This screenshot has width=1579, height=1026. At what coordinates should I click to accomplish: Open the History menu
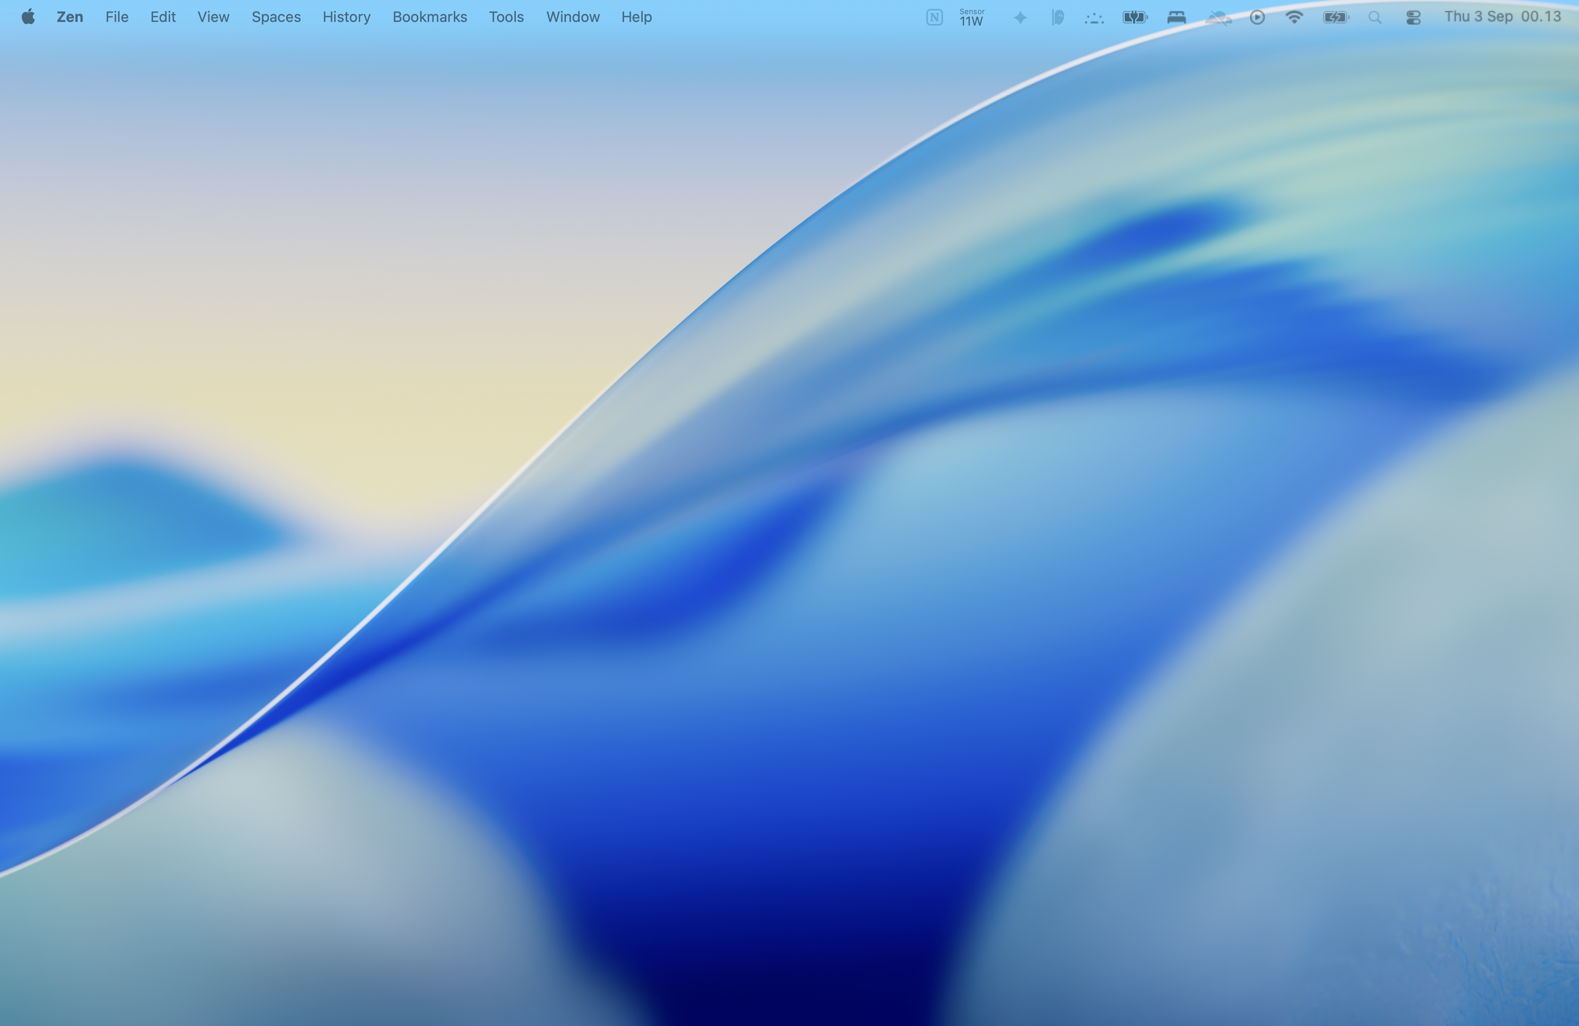coord(346,17)
